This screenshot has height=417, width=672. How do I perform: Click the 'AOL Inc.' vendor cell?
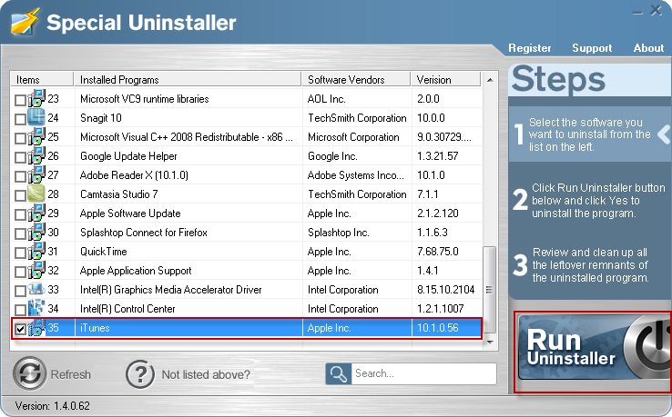326,99
